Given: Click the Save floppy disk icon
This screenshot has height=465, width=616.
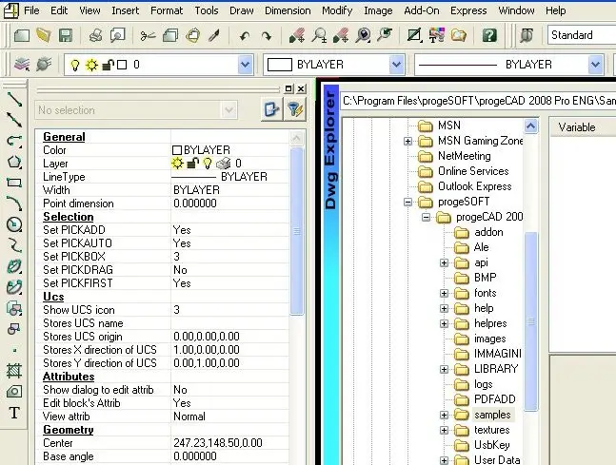Looking at the screenshot, I should tap(66, 36).
